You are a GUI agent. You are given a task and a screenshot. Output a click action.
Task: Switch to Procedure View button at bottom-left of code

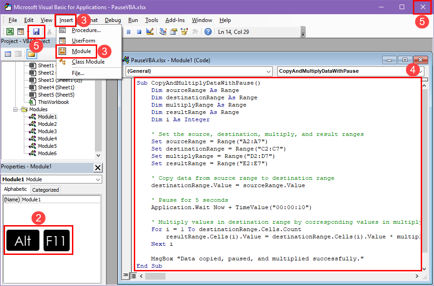click(x=126, y=275)
